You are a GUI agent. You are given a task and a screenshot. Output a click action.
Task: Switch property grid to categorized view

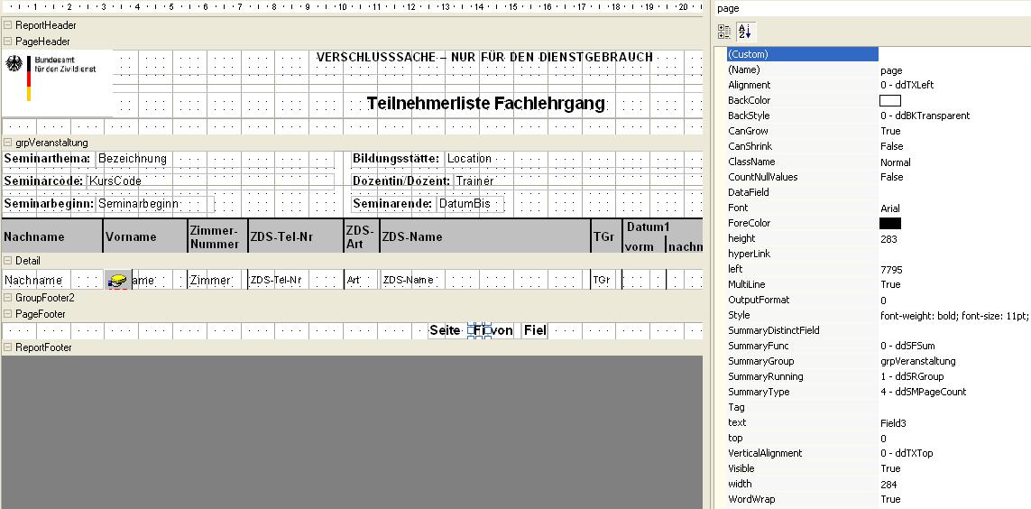pos(724,32)
